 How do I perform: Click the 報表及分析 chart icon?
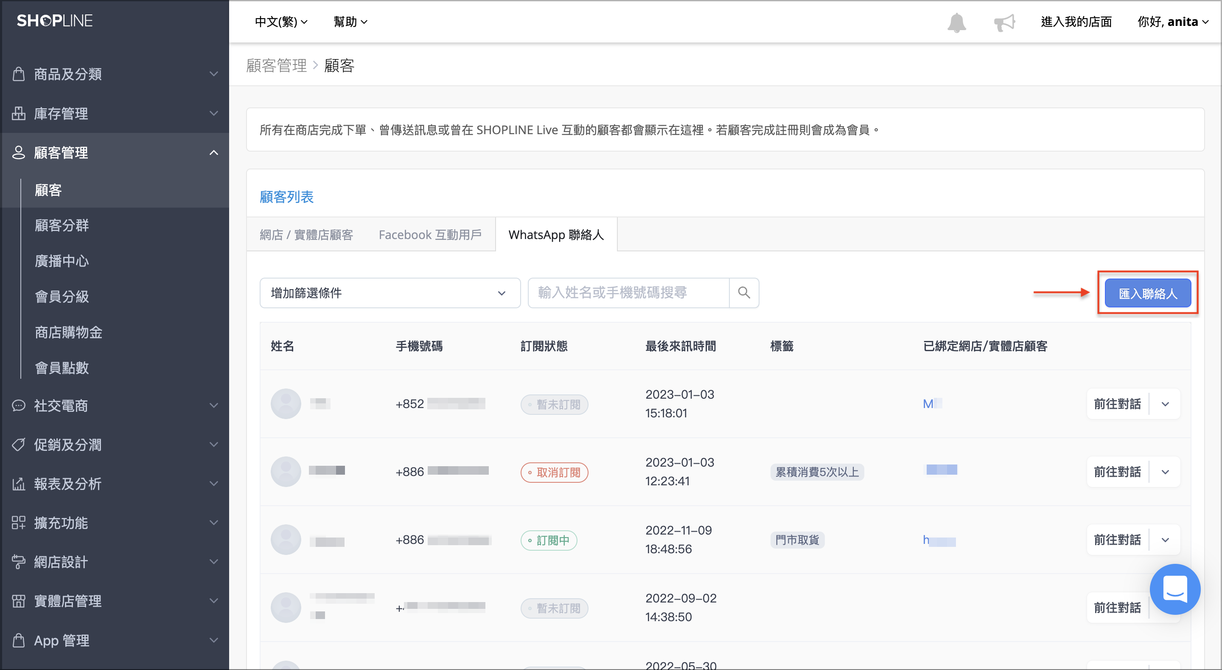(x=19, y=484)
